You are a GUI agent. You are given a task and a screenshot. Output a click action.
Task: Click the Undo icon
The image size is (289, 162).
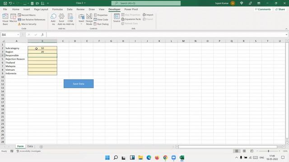pyautogui.click(x=10, y=3)
